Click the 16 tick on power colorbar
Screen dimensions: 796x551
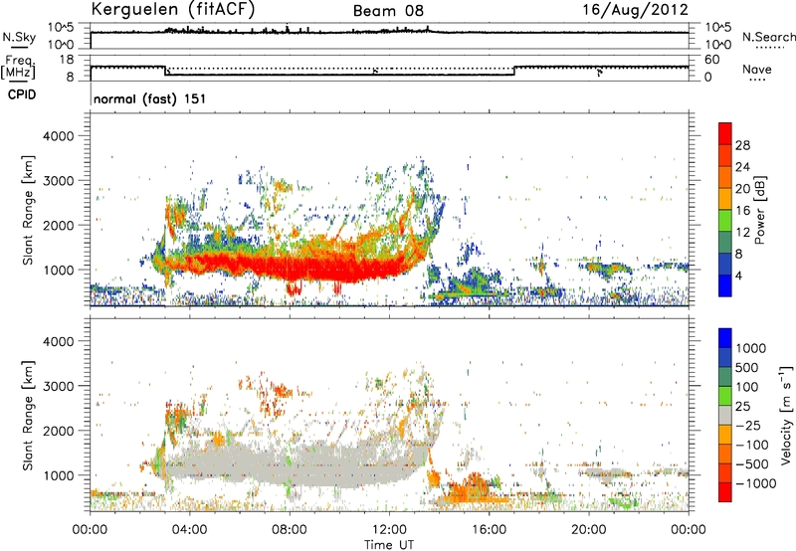742,211
